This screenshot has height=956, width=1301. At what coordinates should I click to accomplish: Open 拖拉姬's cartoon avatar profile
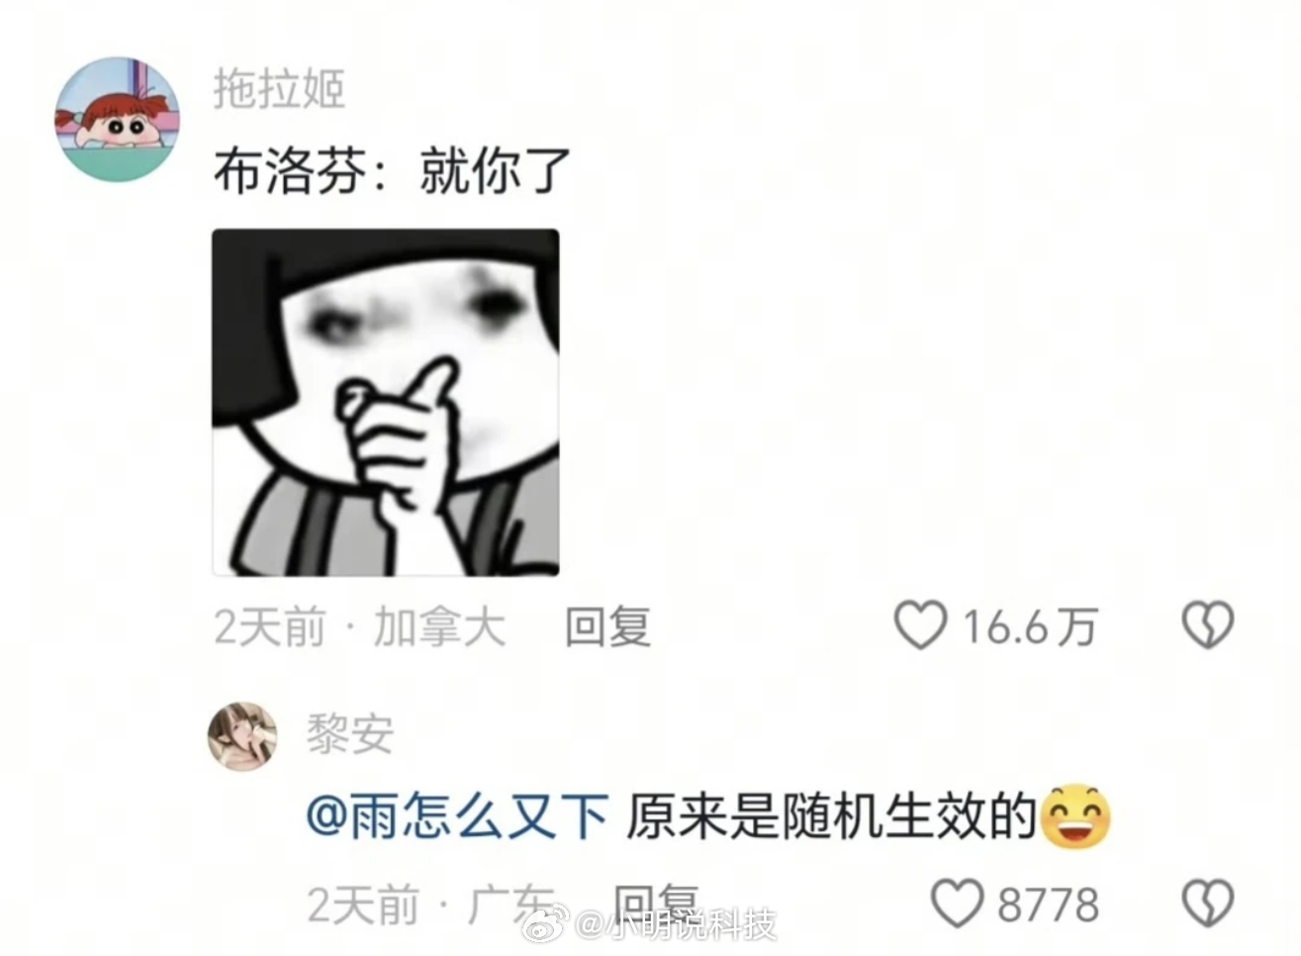117,119
